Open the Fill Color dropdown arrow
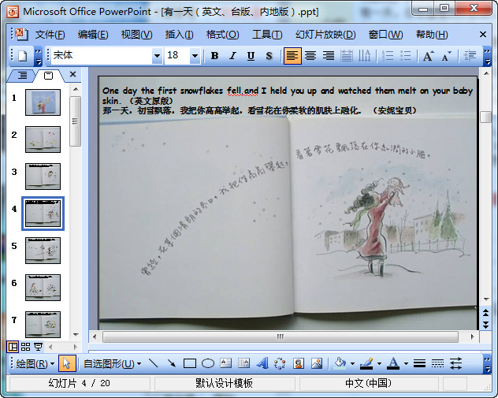 click(352, 364)
